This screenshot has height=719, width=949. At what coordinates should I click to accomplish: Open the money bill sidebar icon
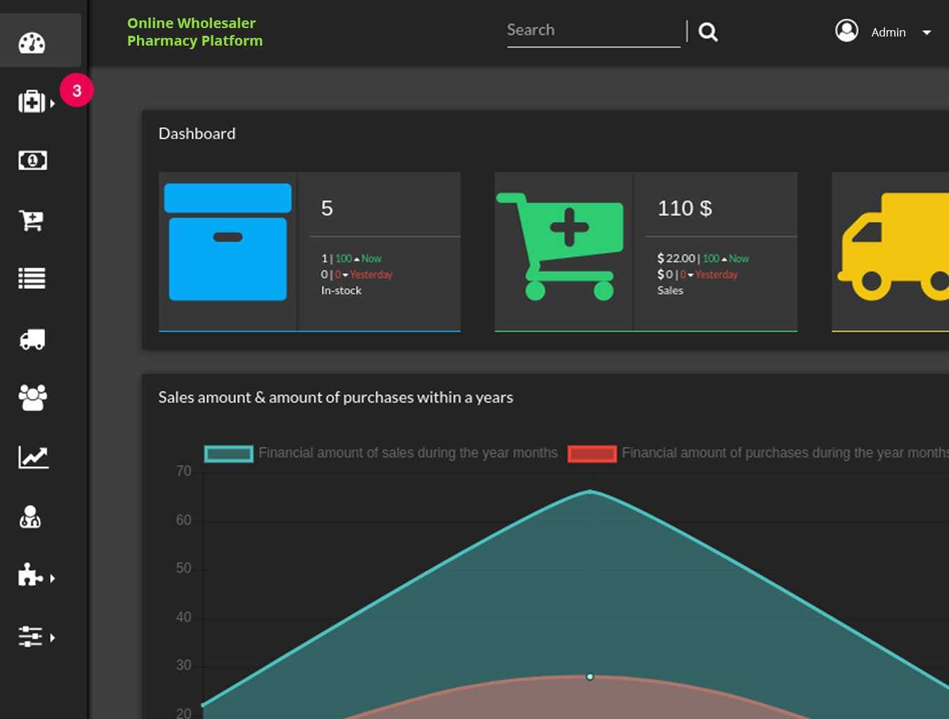32,160
